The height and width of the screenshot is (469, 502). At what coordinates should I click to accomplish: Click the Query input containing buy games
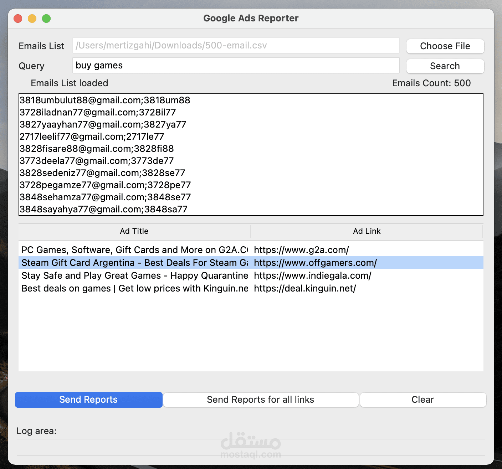coord(235,65)
